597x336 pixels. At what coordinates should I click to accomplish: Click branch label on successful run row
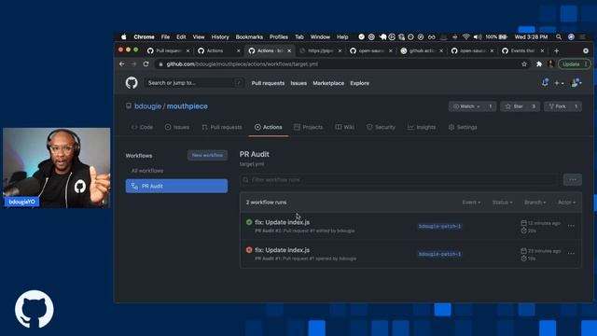point(439,226)
